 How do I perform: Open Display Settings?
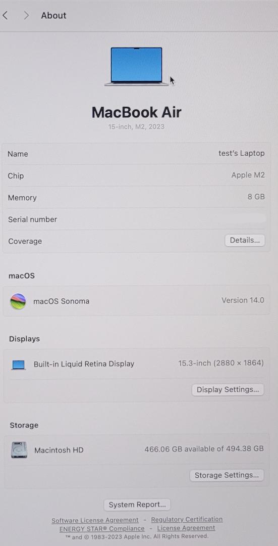(228, 389)
